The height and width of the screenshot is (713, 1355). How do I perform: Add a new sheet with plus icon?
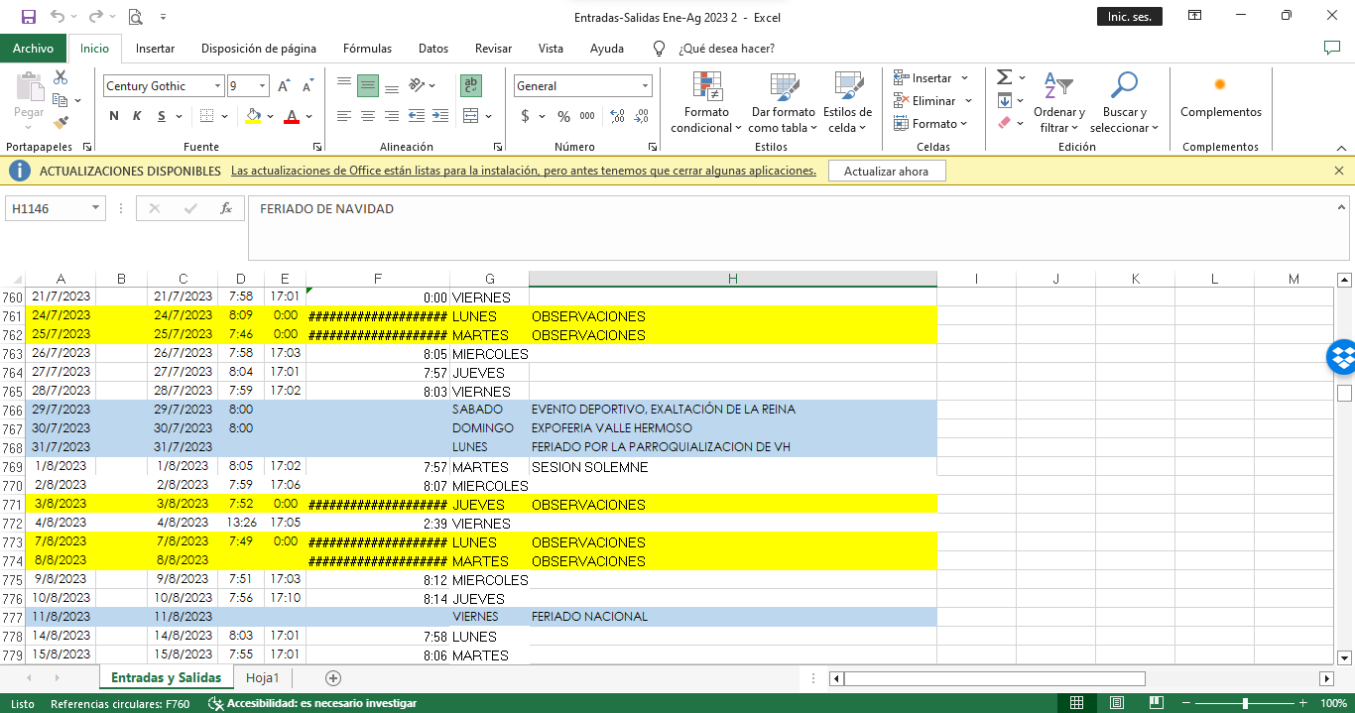[333, 678]
